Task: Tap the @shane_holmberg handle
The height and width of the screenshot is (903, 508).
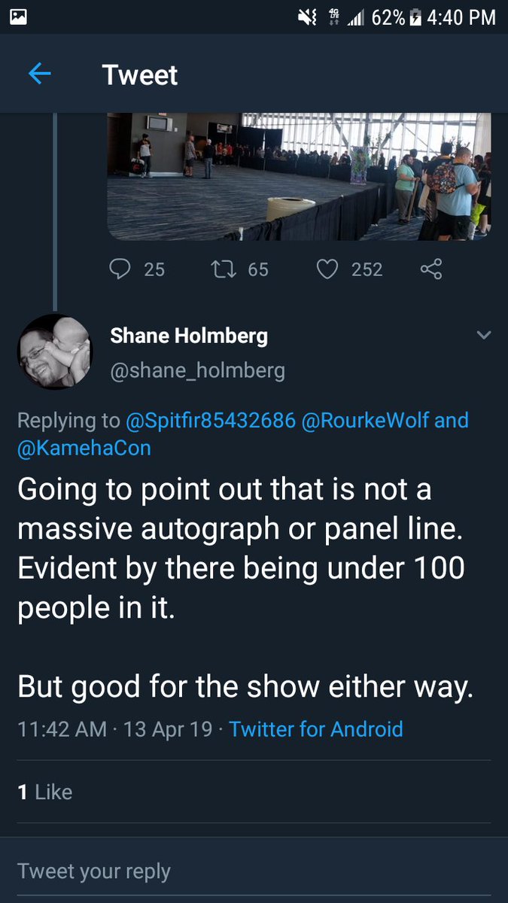Action: pos(198,370)
